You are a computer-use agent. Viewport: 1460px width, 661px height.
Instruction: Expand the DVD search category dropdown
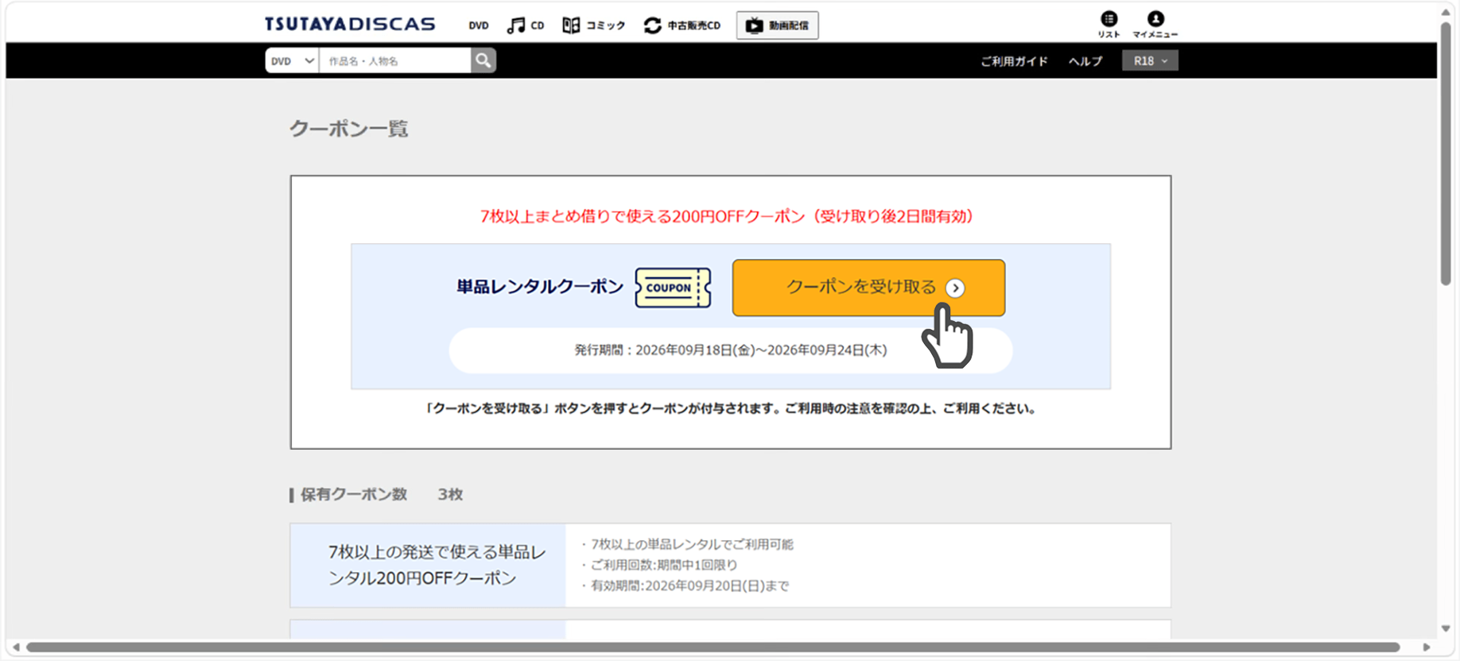tap(292, 60)
